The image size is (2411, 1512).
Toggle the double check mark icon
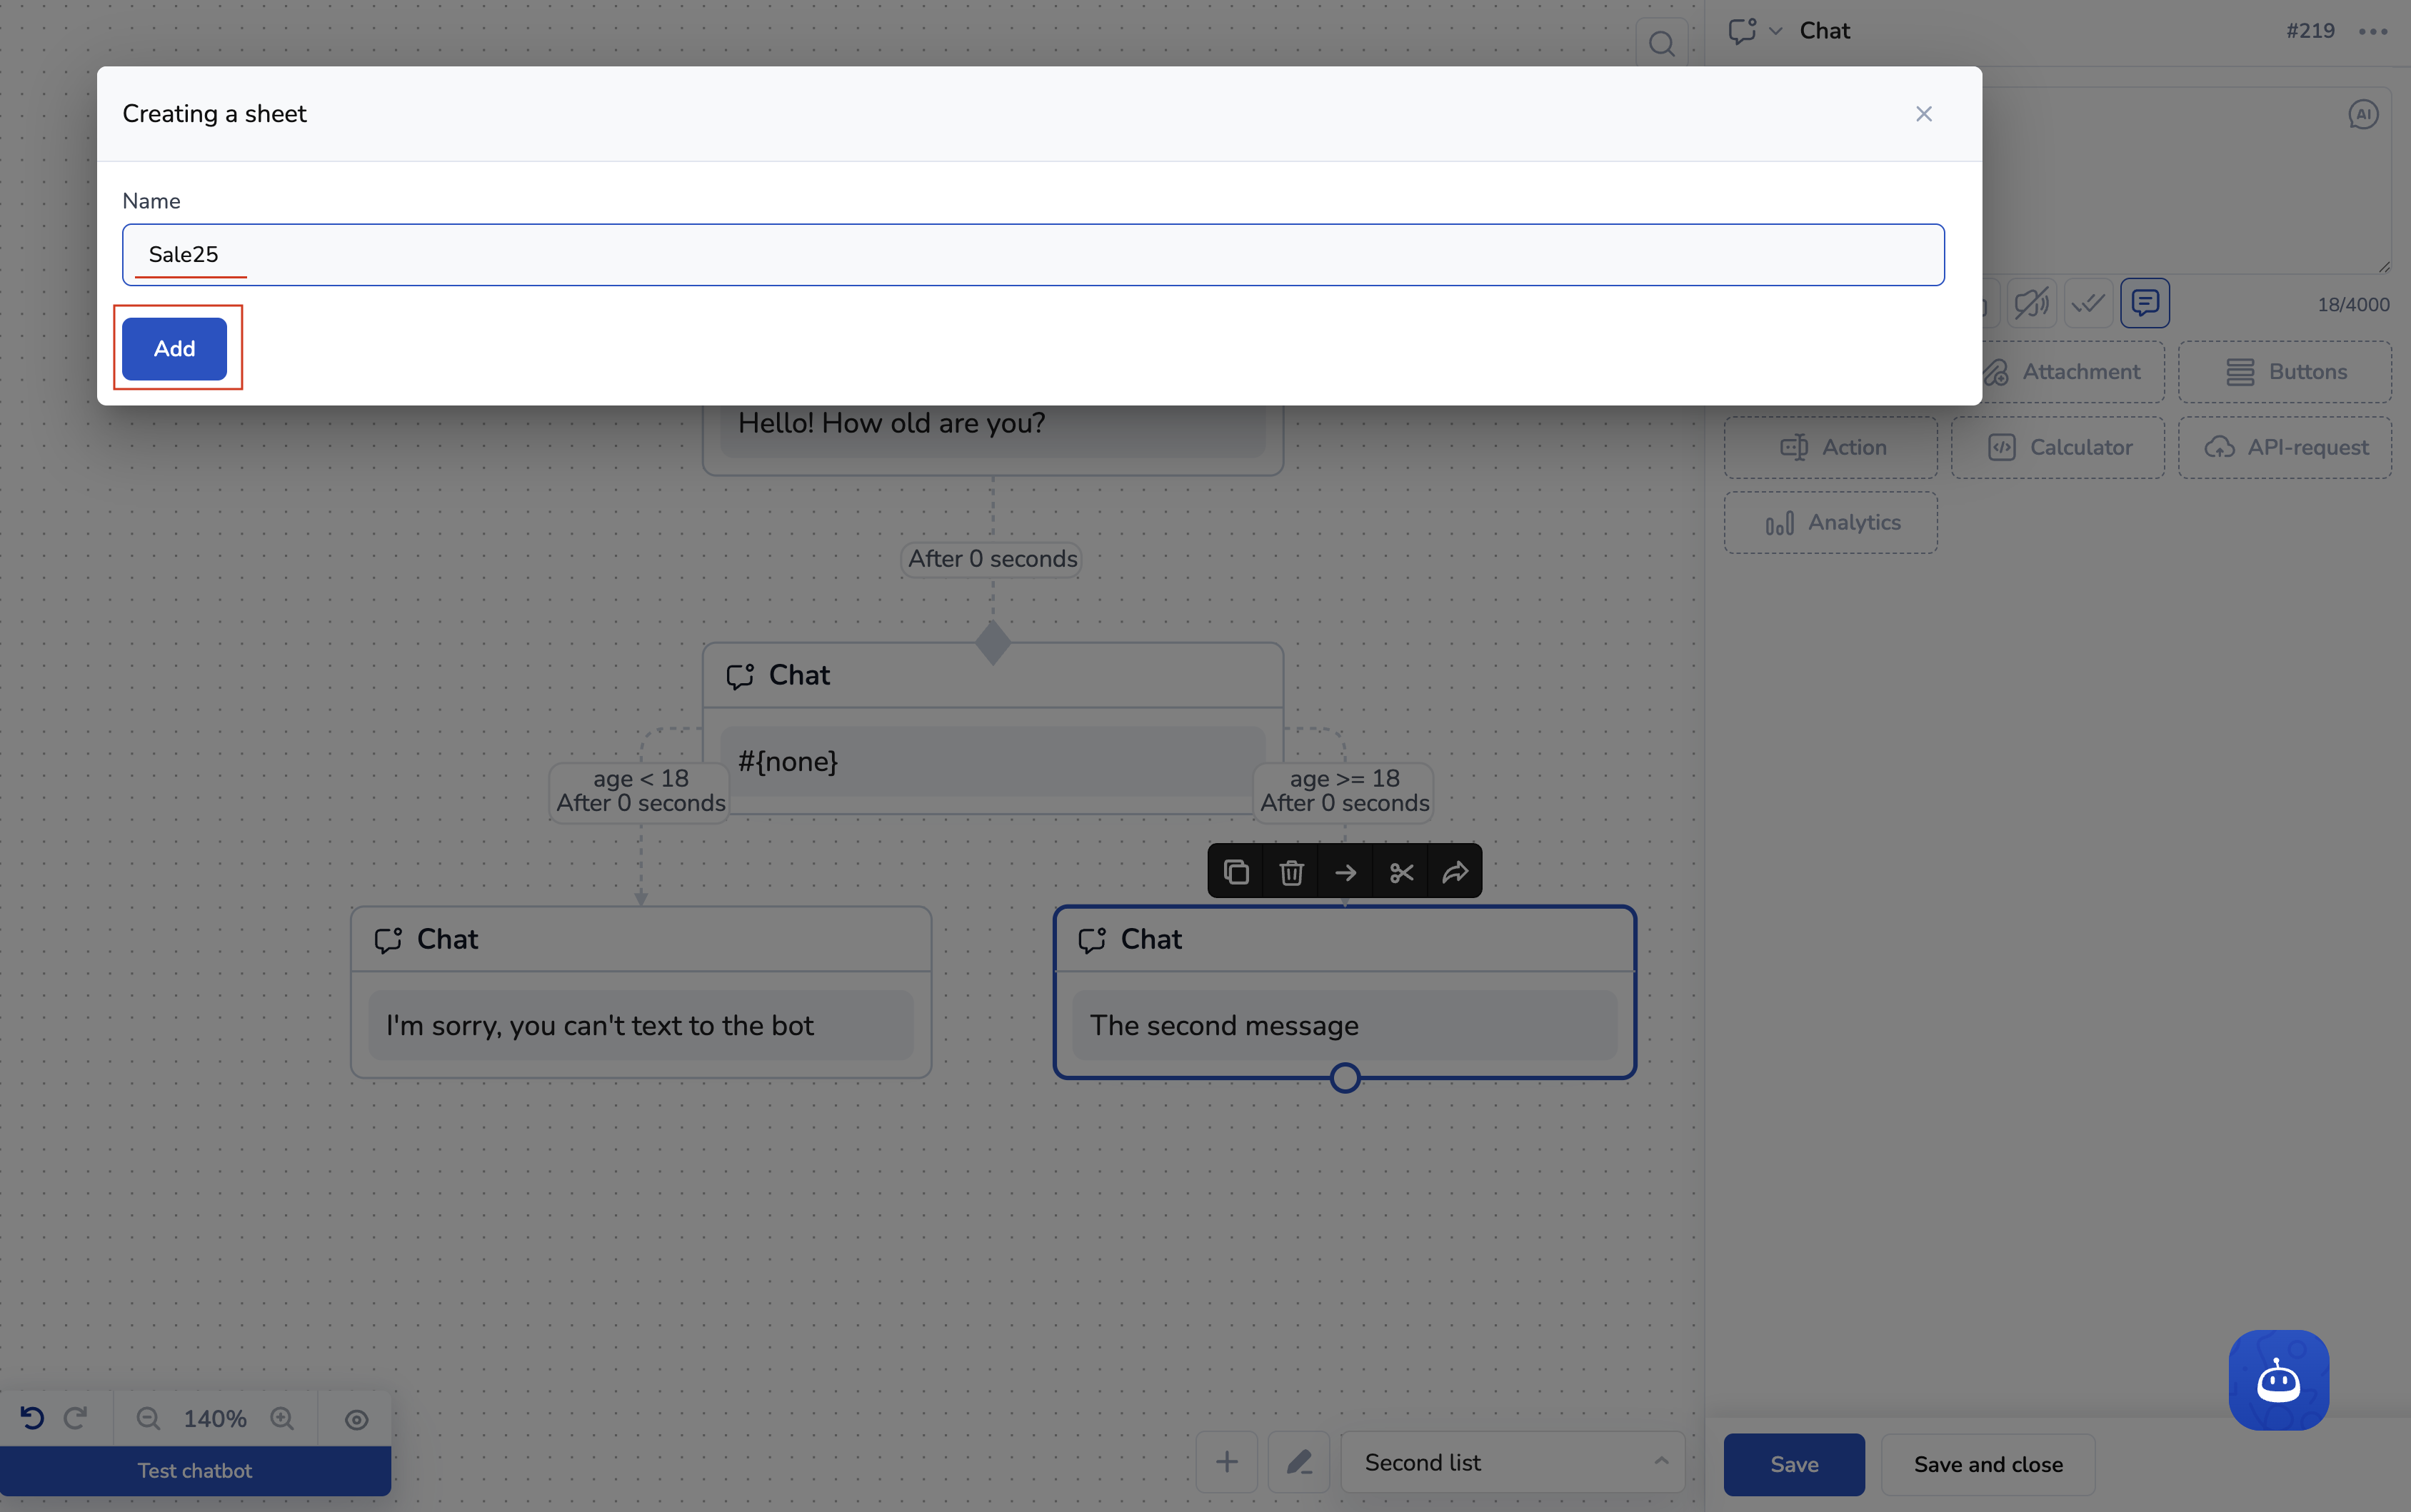(x=2088, y=303)
